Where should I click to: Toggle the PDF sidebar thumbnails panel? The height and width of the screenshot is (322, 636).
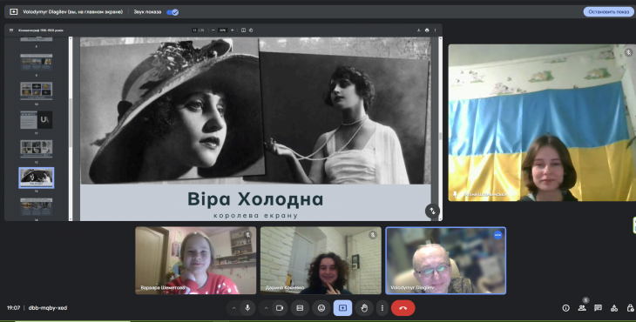pyautogui.click(x=11, y=30)
